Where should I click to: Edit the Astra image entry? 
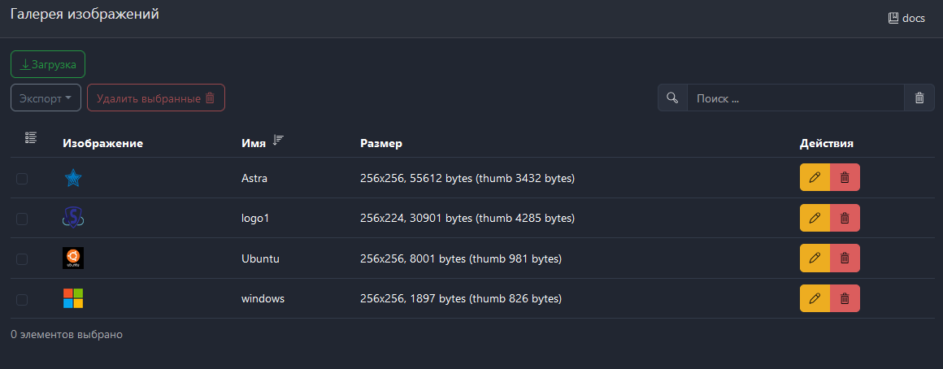pyautogui.click(x=815, y=178)
